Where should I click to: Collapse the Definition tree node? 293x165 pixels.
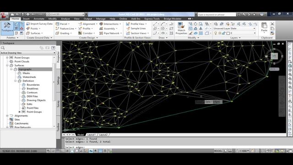(x=15, y=81)
